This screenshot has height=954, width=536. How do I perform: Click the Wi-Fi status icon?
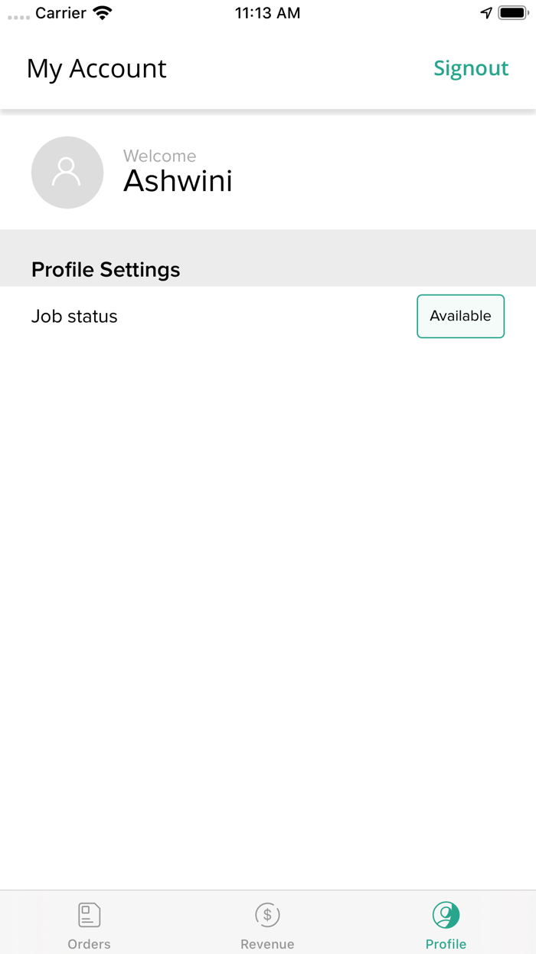tap(102, 13)
